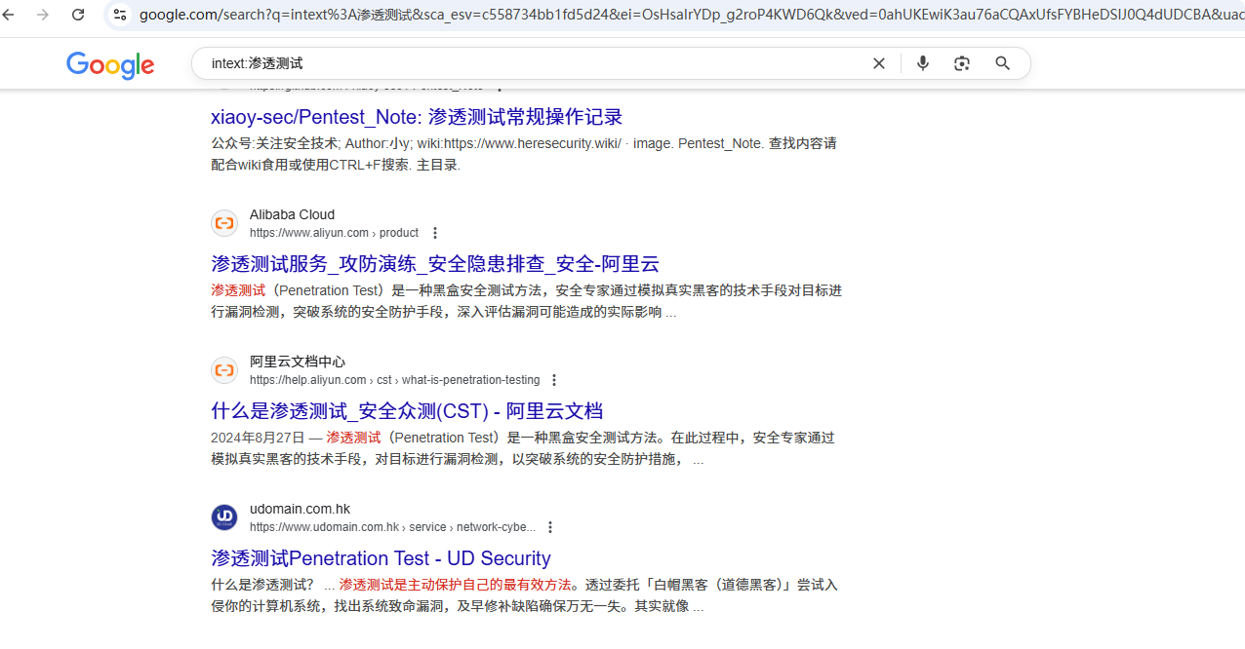Image resolution: width=1245 pixels, height=649 pixels.
Task: Click Alibaba Cloud favicon of aliyun.com product result
Action: point(224,223)
